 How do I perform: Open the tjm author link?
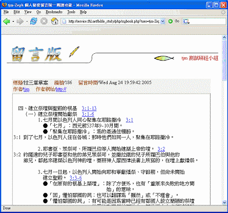(x=26, y=89)
